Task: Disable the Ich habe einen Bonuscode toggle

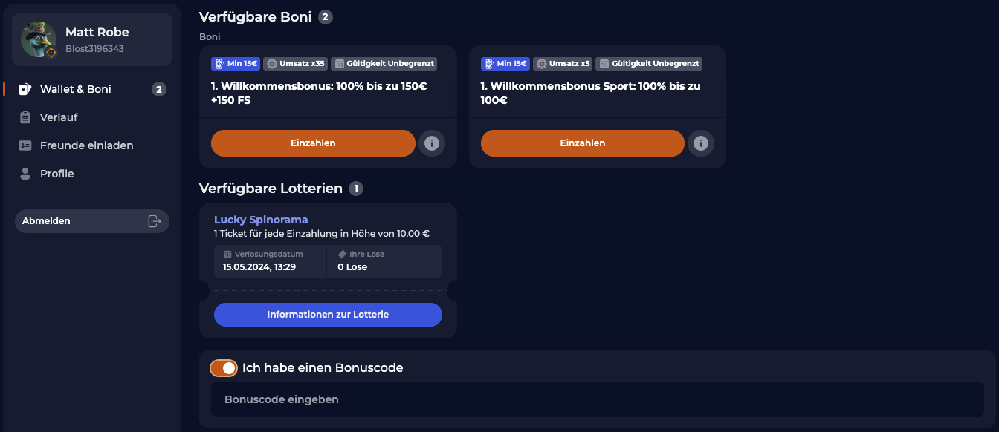Action: 224,367
